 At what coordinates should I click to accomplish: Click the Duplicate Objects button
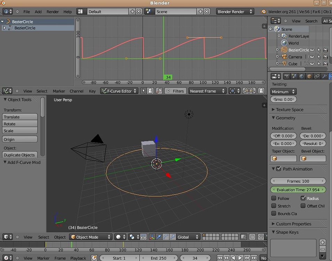(x=20, y=155)
